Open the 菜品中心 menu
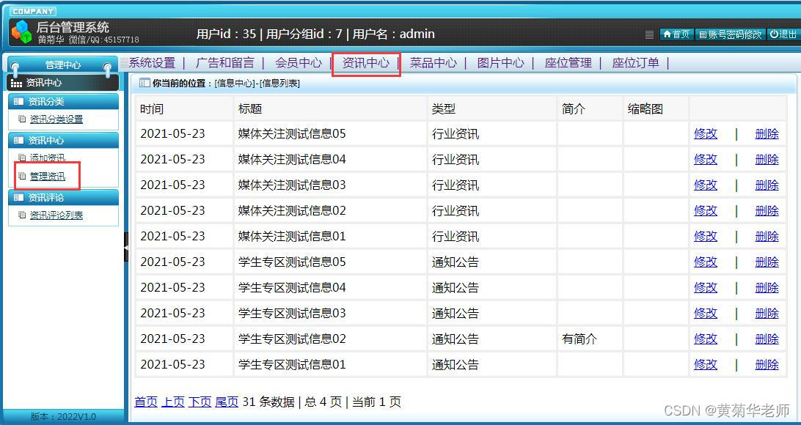 pyautogui.click(x=434, y=63)
